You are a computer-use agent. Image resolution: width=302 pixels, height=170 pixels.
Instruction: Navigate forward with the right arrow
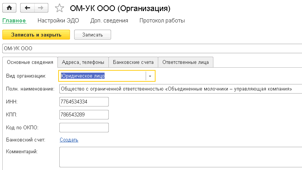[41, 8]
